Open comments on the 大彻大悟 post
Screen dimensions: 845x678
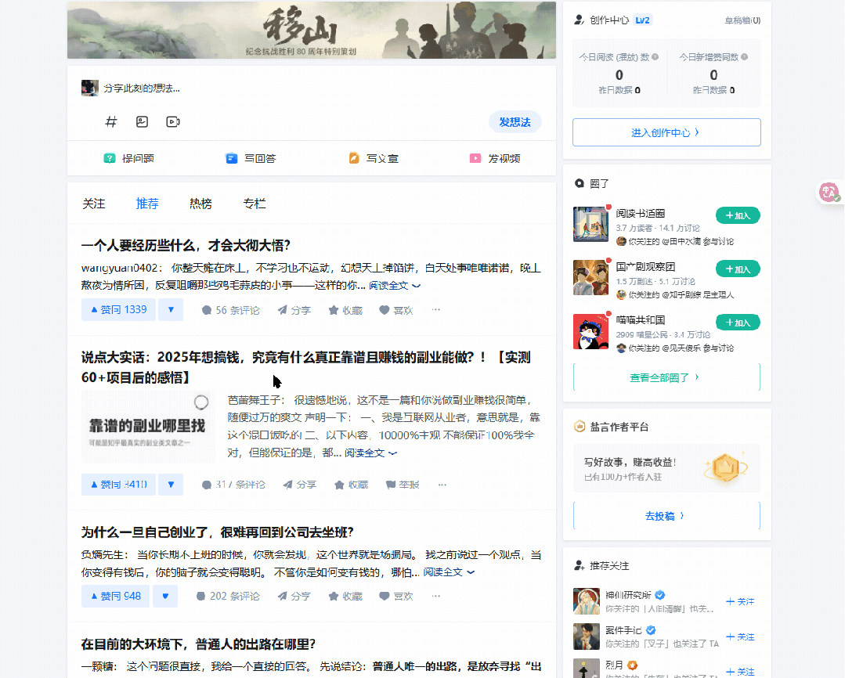231,310
